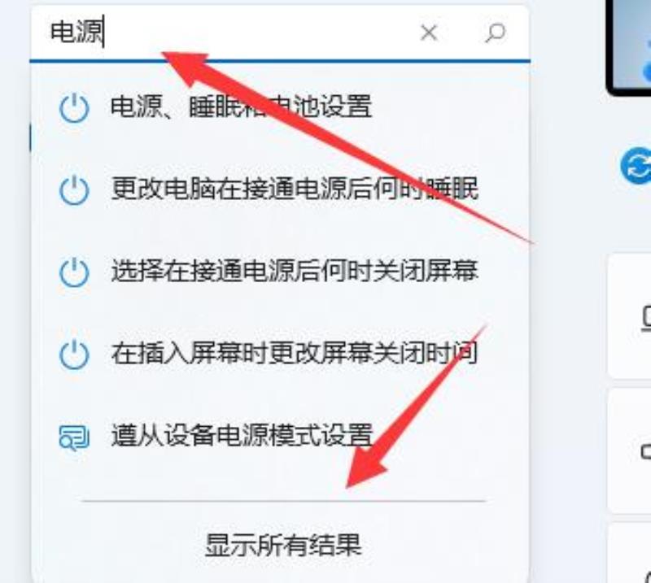The image size is (651, 583).
Task: Open the 电源、睡眠和电池设置 result
Action: (280, 107)
